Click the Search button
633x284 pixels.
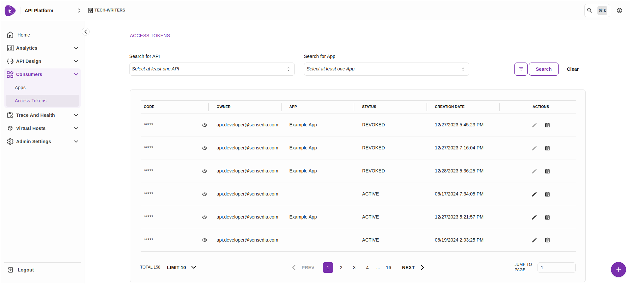click(x=543, y=69)
